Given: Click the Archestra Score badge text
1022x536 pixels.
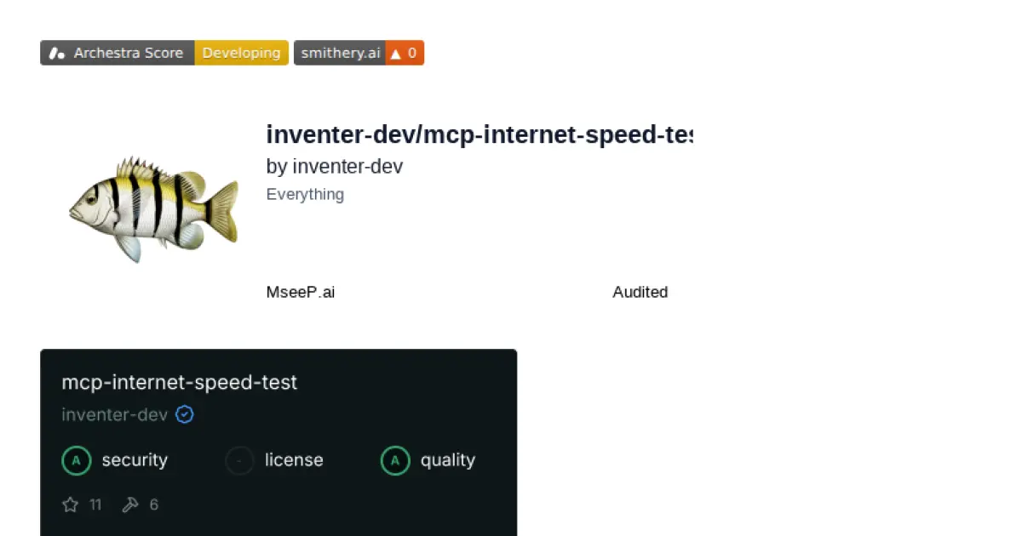Looking at the screenshot, I should coord(129,53).
